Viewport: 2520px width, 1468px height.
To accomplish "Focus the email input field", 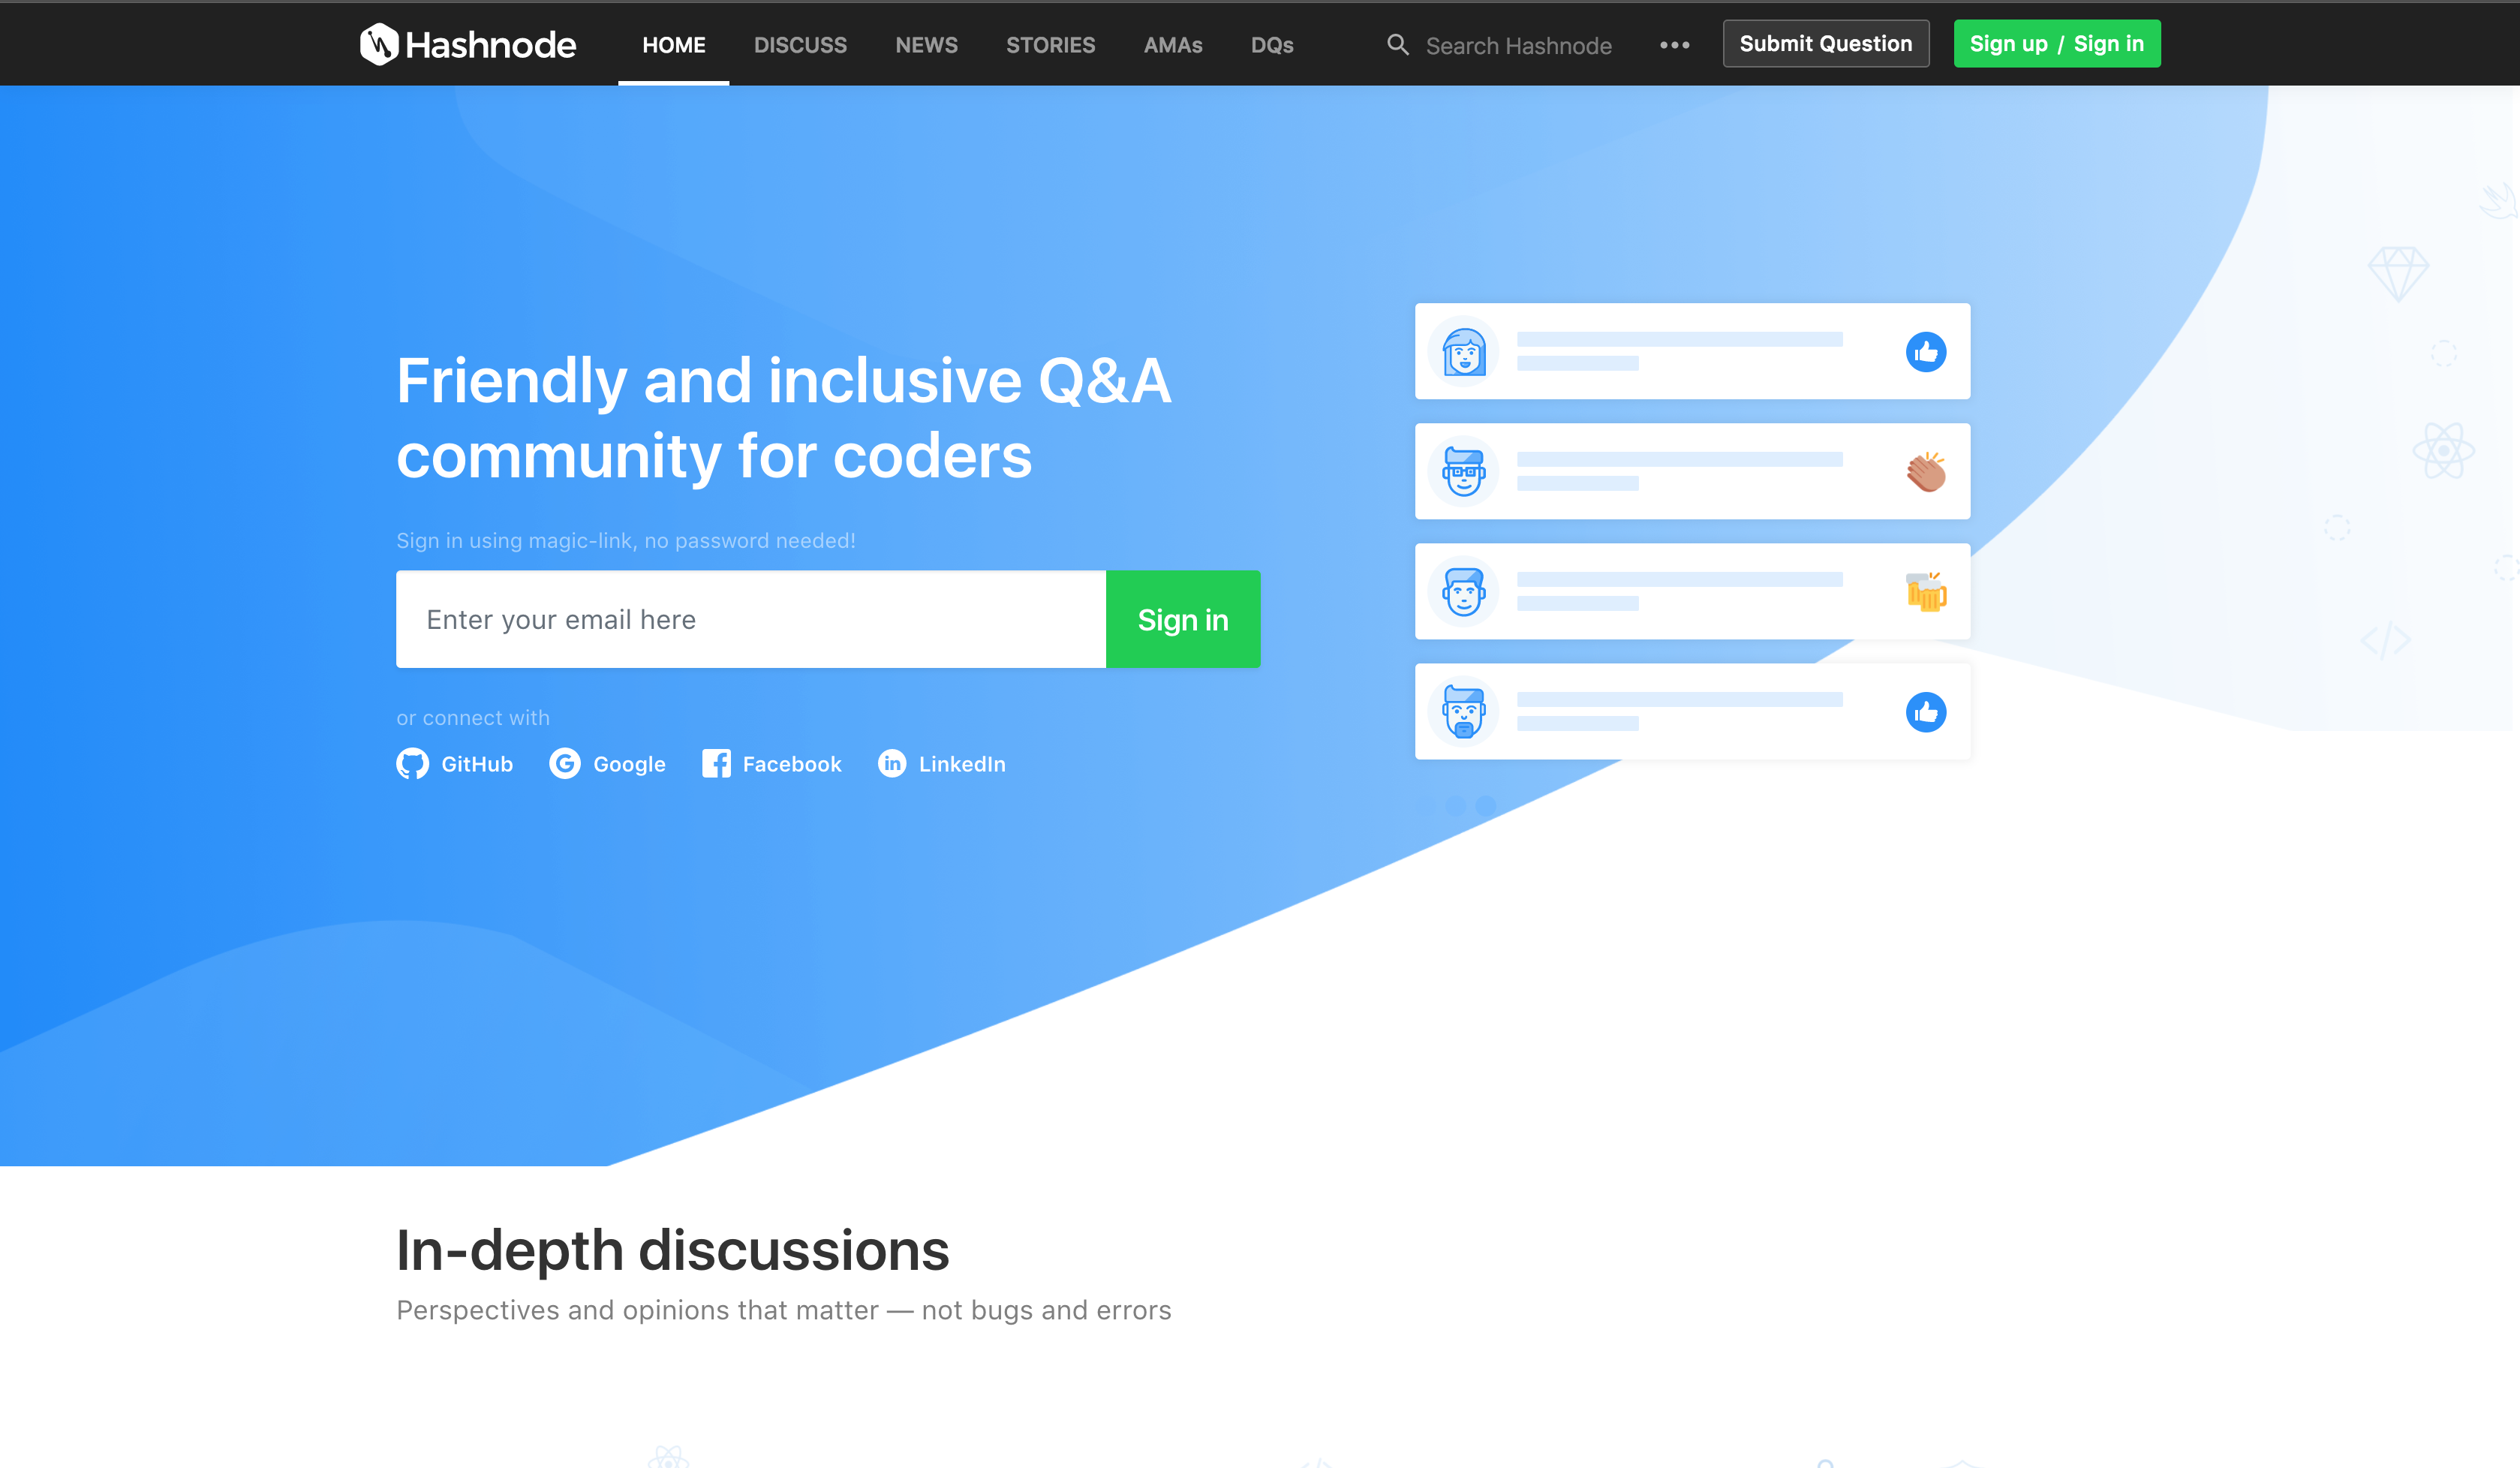I will [x=750, y=620].
